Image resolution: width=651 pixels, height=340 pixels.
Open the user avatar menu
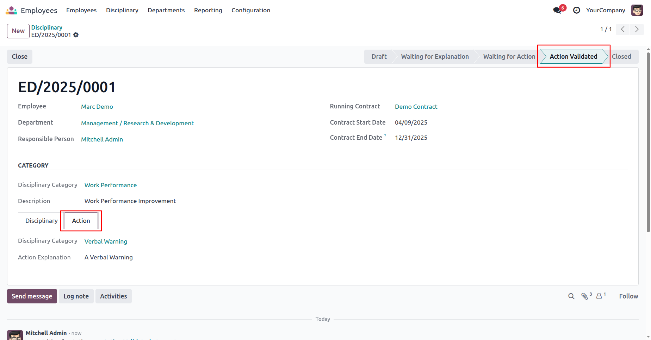(637, 10)
